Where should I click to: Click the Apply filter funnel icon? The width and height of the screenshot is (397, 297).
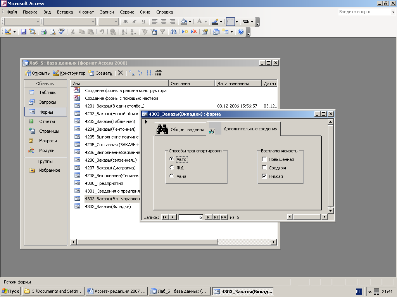162,32
